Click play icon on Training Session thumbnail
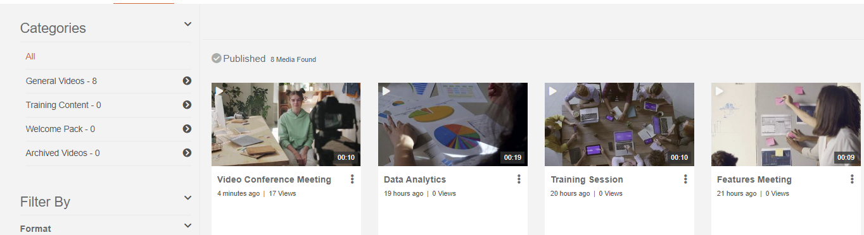Image resolution: width=864 pixels, height=235 pixels. point(552,91)
